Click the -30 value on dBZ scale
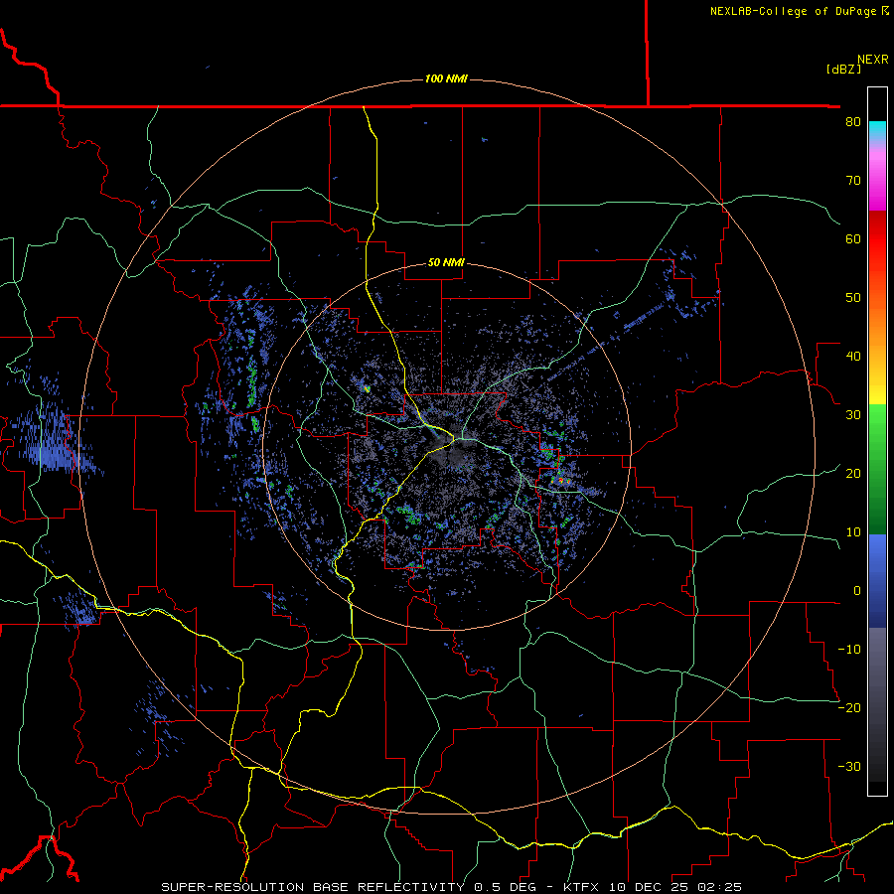 click(849, 766)
